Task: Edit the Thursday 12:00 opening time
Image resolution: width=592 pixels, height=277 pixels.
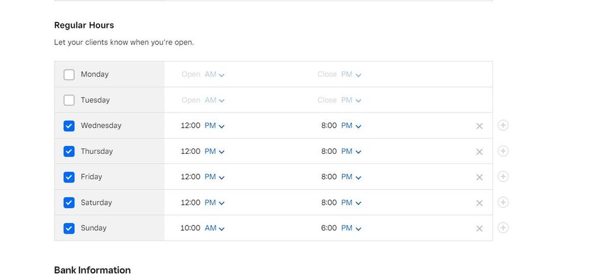Action: tap(190, 152)
